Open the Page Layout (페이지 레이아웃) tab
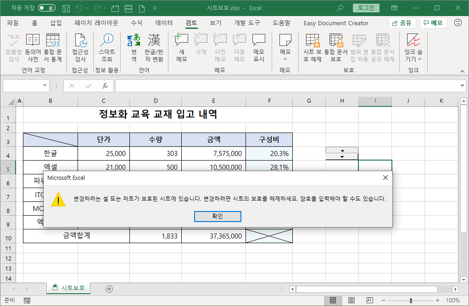The width and height of the screenshot is (469, 306). pyautogui.click(x=96, y=23)
